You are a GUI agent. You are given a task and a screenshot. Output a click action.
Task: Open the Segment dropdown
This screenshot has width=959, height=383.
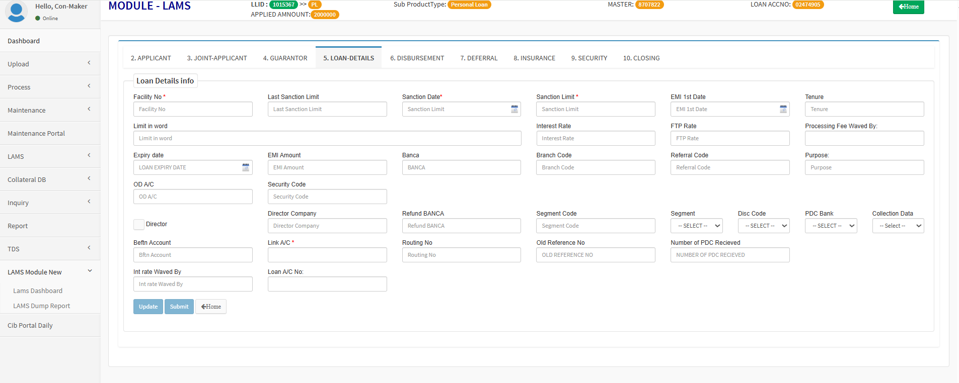[x=696, y=226]
